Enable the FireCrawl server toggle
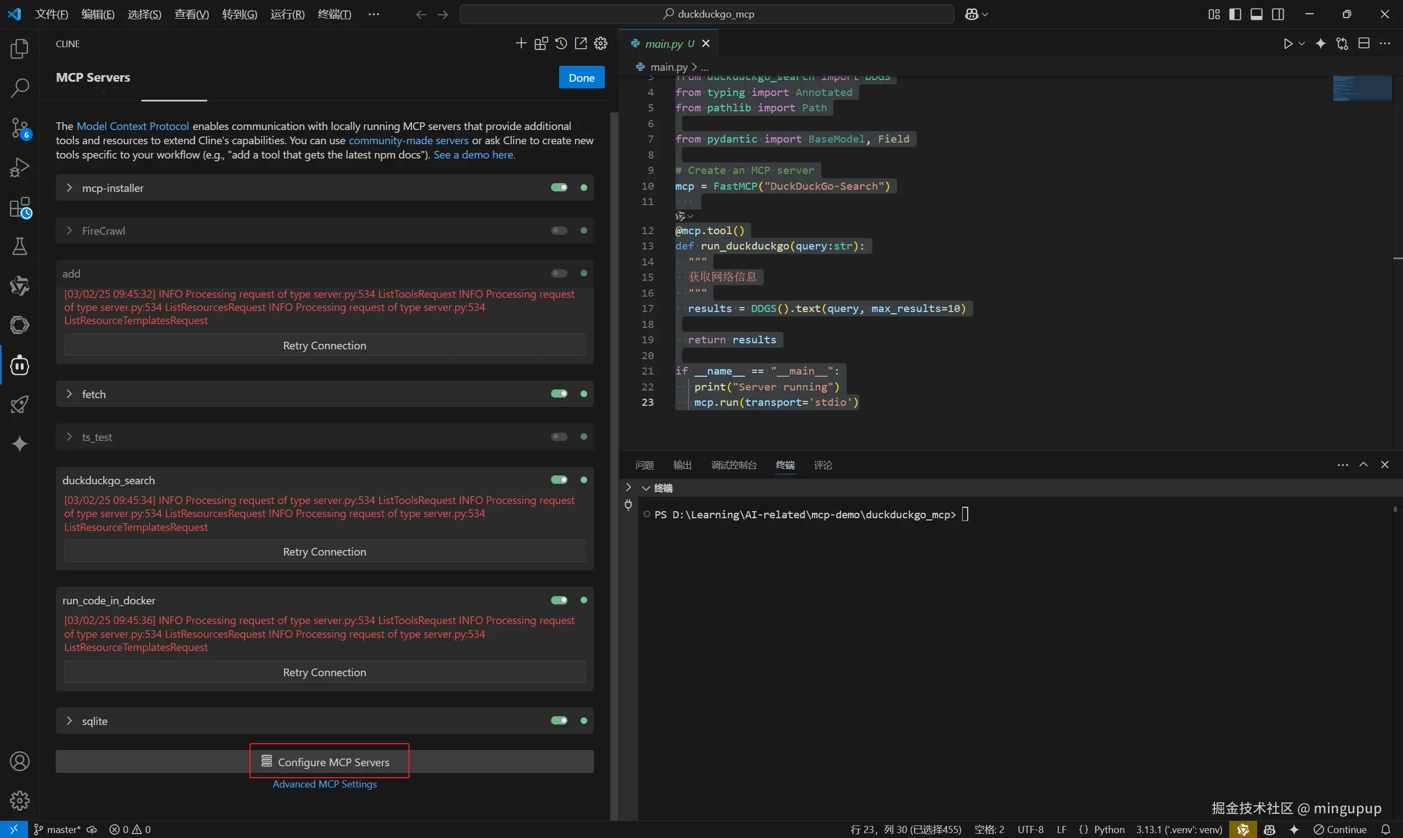The image size is (1403, 838). (559, 230)
